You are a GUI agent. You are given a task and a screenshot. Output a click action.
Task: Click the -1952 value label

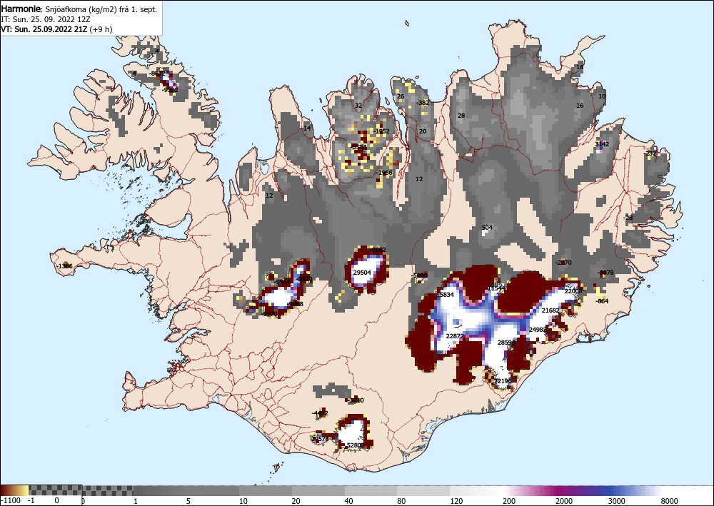point(381,131)
